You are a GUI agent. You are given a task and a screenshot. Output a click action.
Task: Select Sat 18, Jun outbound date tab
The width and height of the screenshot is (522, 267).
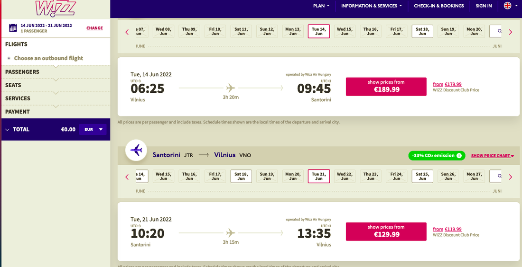tap(422, 31)
